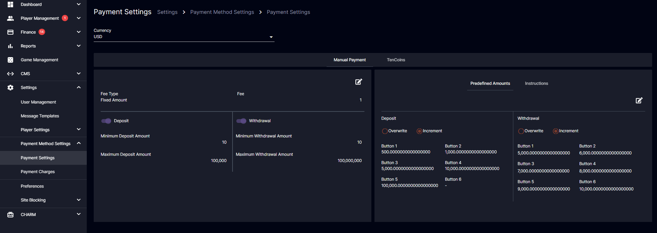Toggle the Deposit switch
Viewport: 657px width, 233px height.
click(x=106, y=121)
